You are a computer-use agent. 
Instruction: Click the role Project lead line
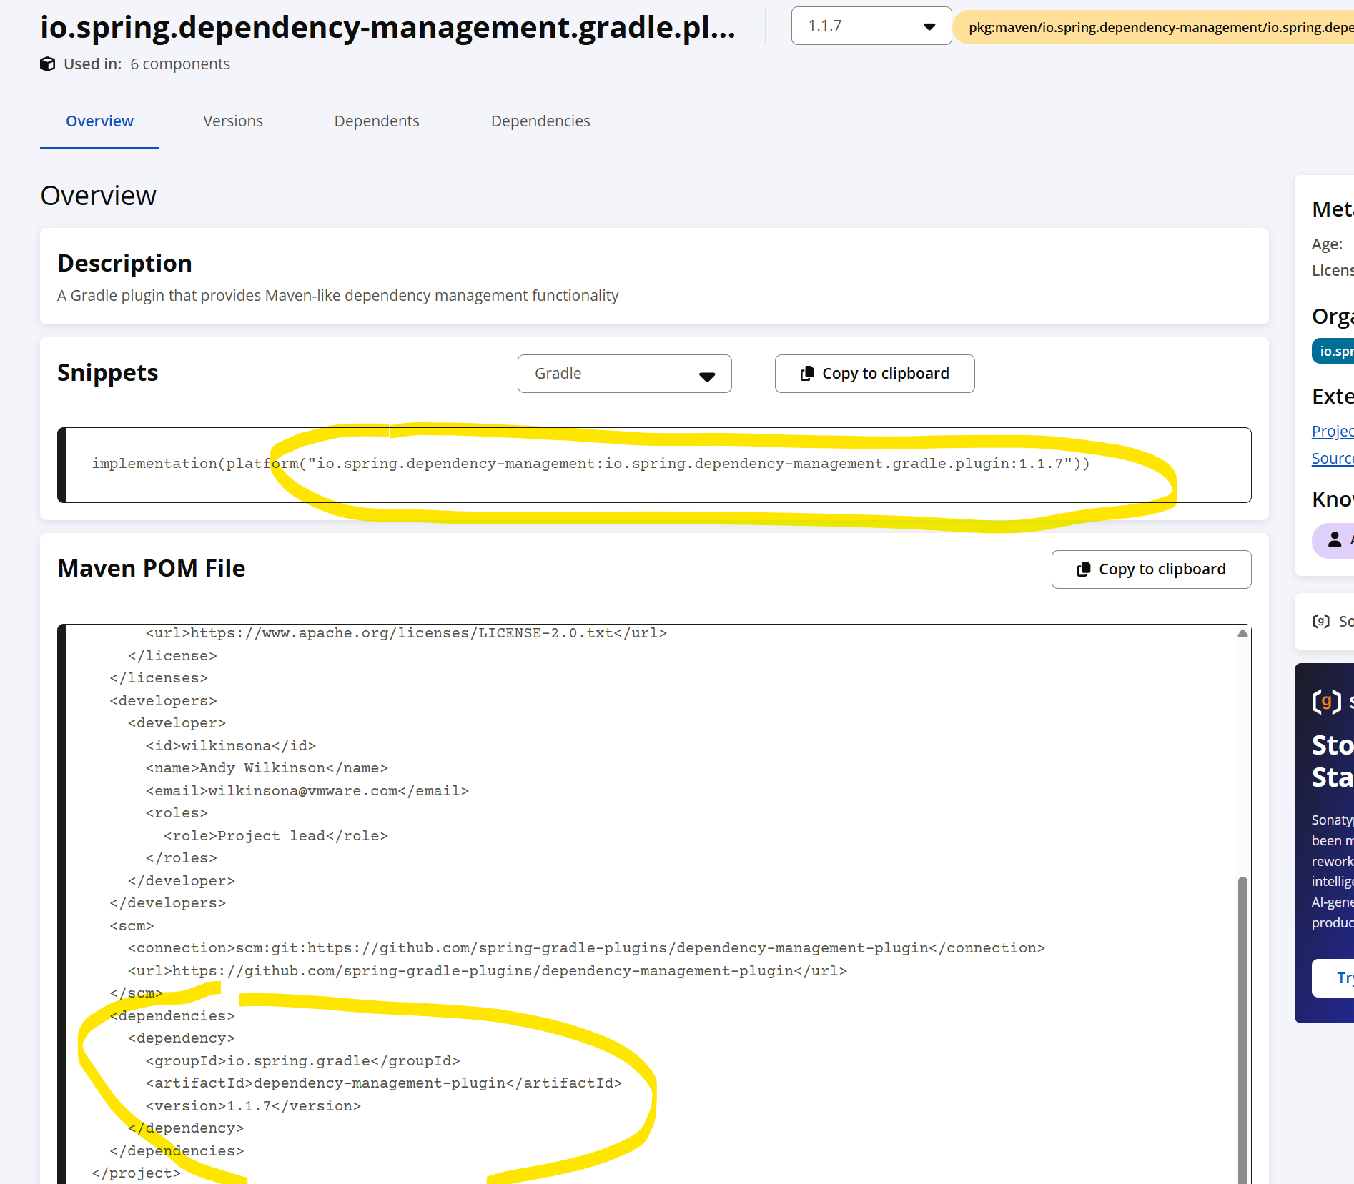click(x=276, y=836)
